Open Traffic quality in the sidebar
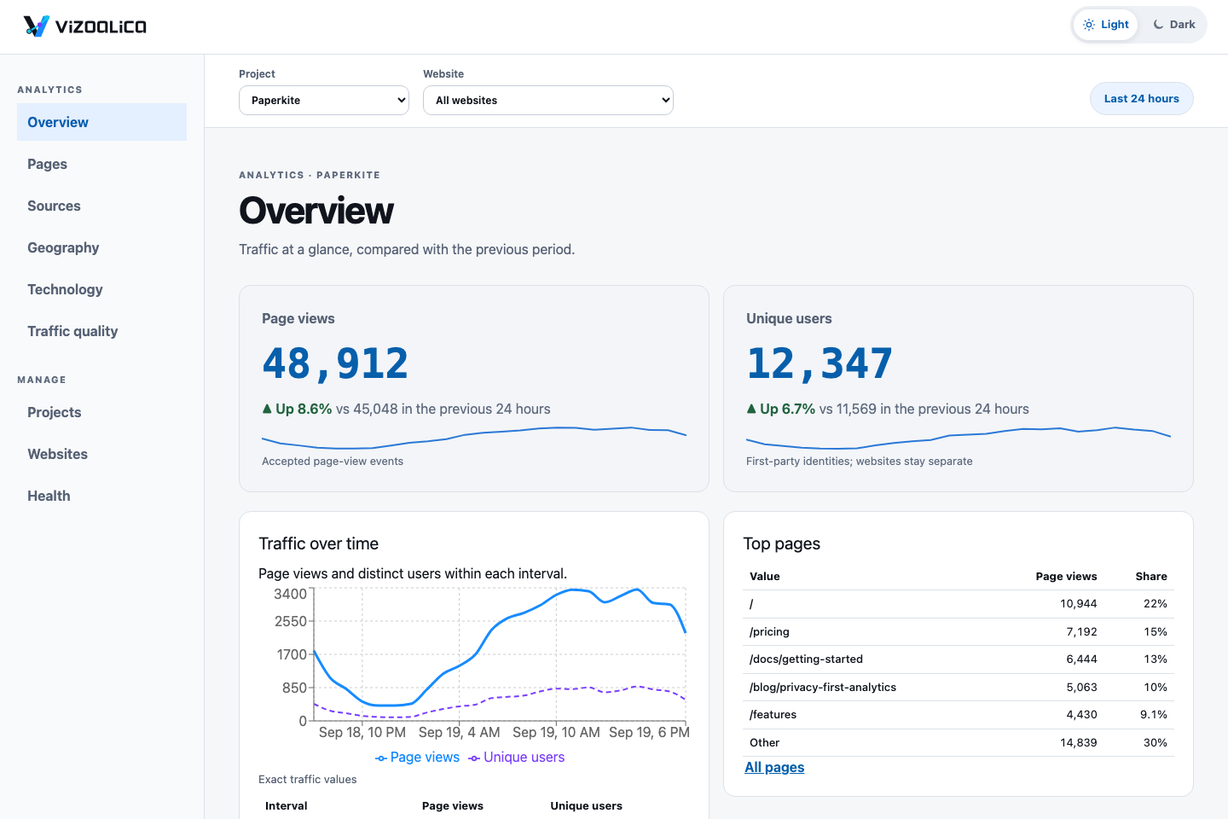This screenshot has width=1228, height=819. pos(101,331)
